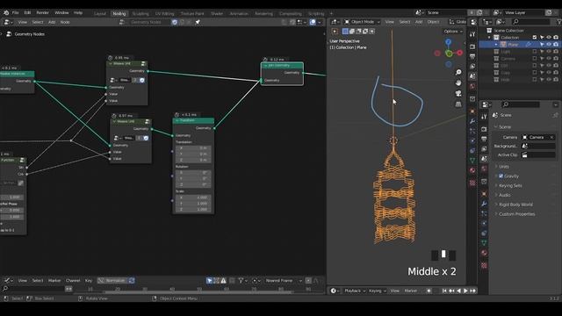Toggle the Light collection checkbox in outliner
This screenshot has width=562, height=316.
point(535,51)
